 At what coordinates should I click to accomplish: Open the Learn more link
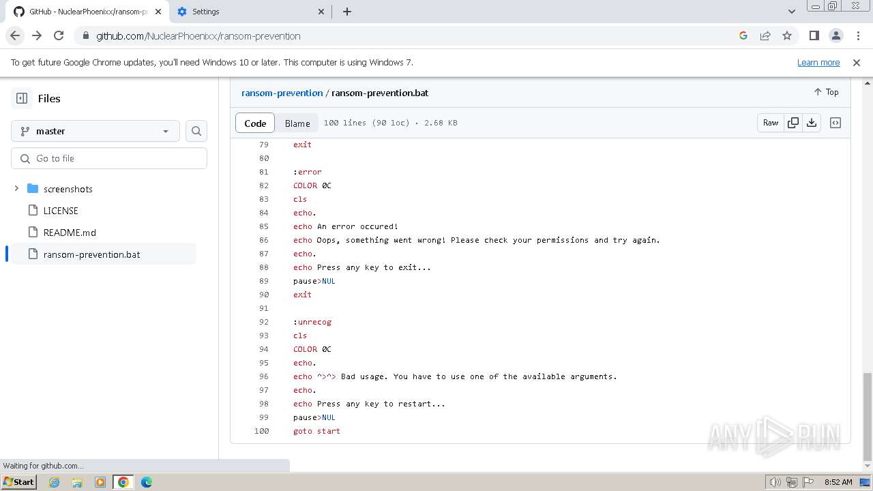(818, 62)
